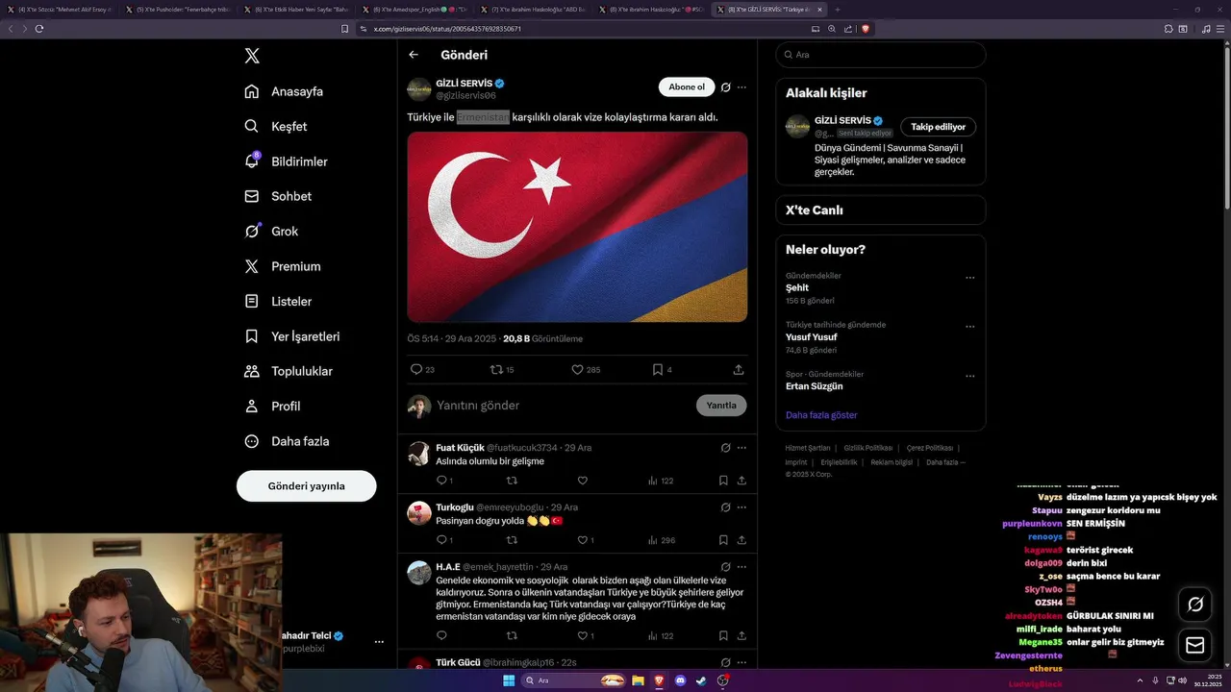Viewport: 1231px width, 692px height.
Task: Open Steam from the taskbar
Action: tap(701, 680)
